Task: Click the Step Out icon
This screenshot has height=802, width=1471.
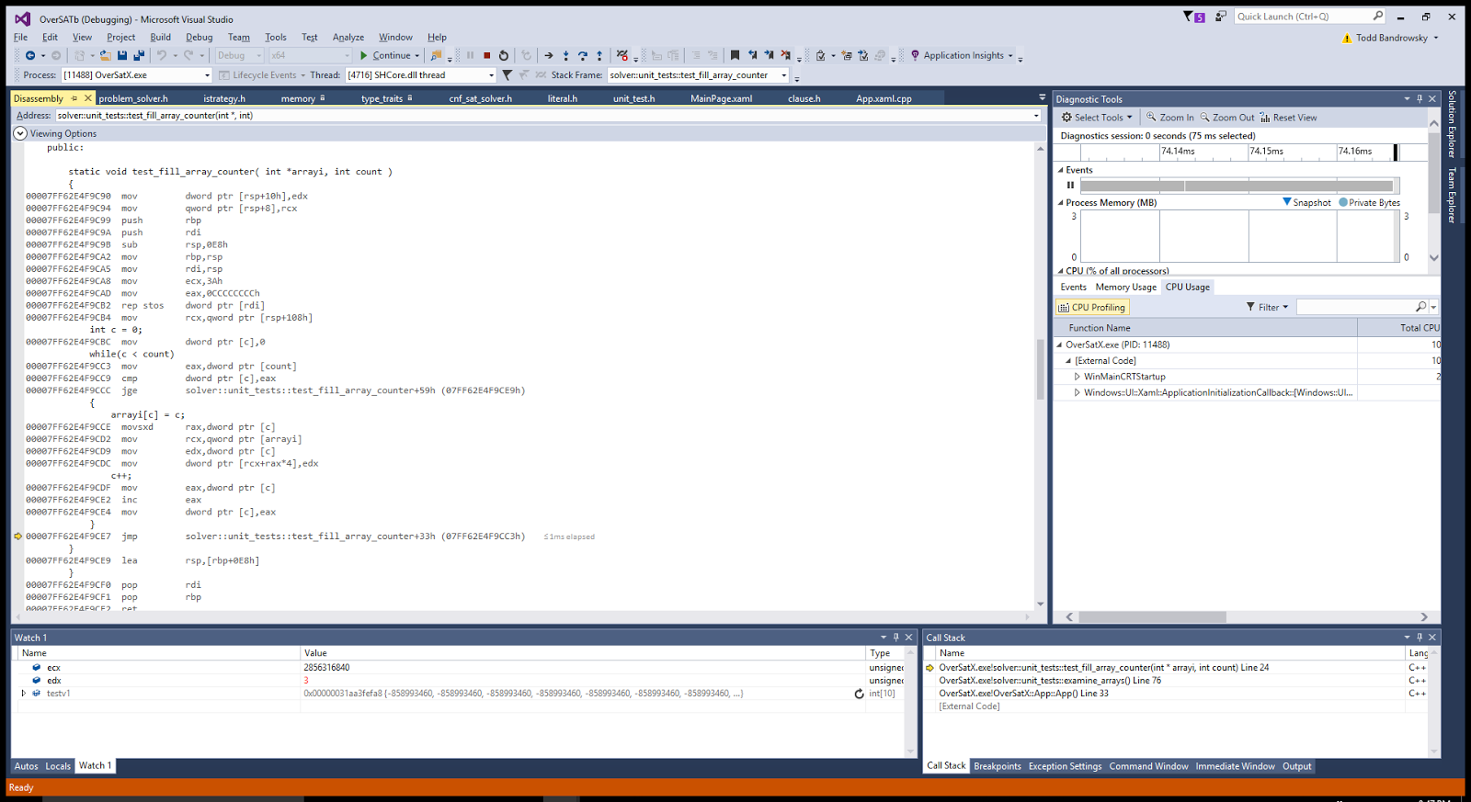Action: [x=599, y=55]
